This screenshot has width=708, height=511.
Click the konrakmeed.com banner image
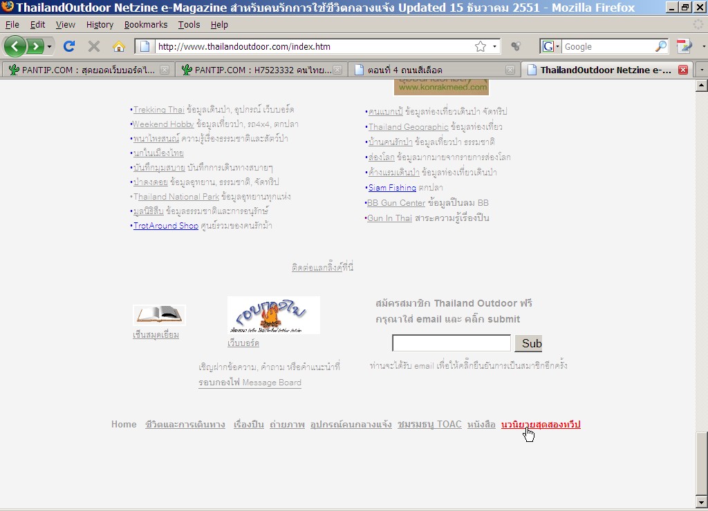pos(442,88)
